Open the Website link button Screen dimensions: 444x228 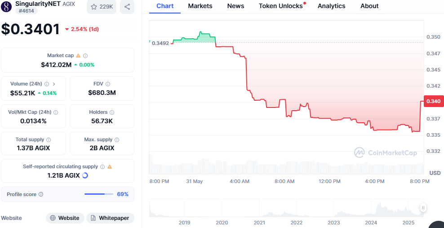click(65, 218)
